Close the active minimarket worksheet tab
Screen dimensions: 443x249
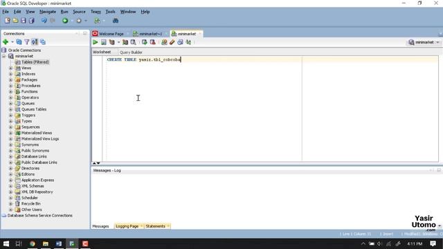click(200, 34)
